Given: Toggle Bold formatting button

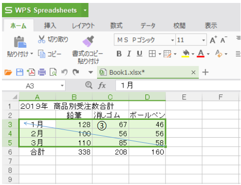Looking at the screenshot, I should click(x=119, y=54).
